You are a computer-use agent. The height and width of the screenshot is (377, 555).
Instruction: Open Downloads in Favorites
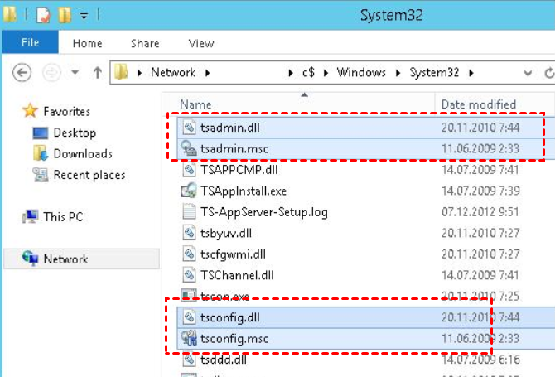[x=83, y=153]
